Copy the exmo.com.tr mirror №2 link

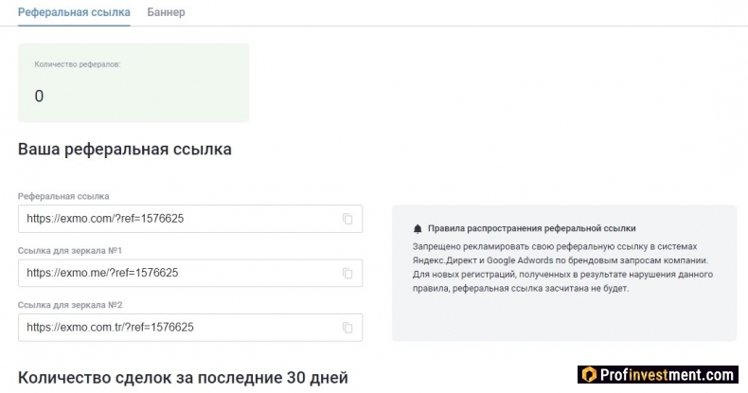347,328
